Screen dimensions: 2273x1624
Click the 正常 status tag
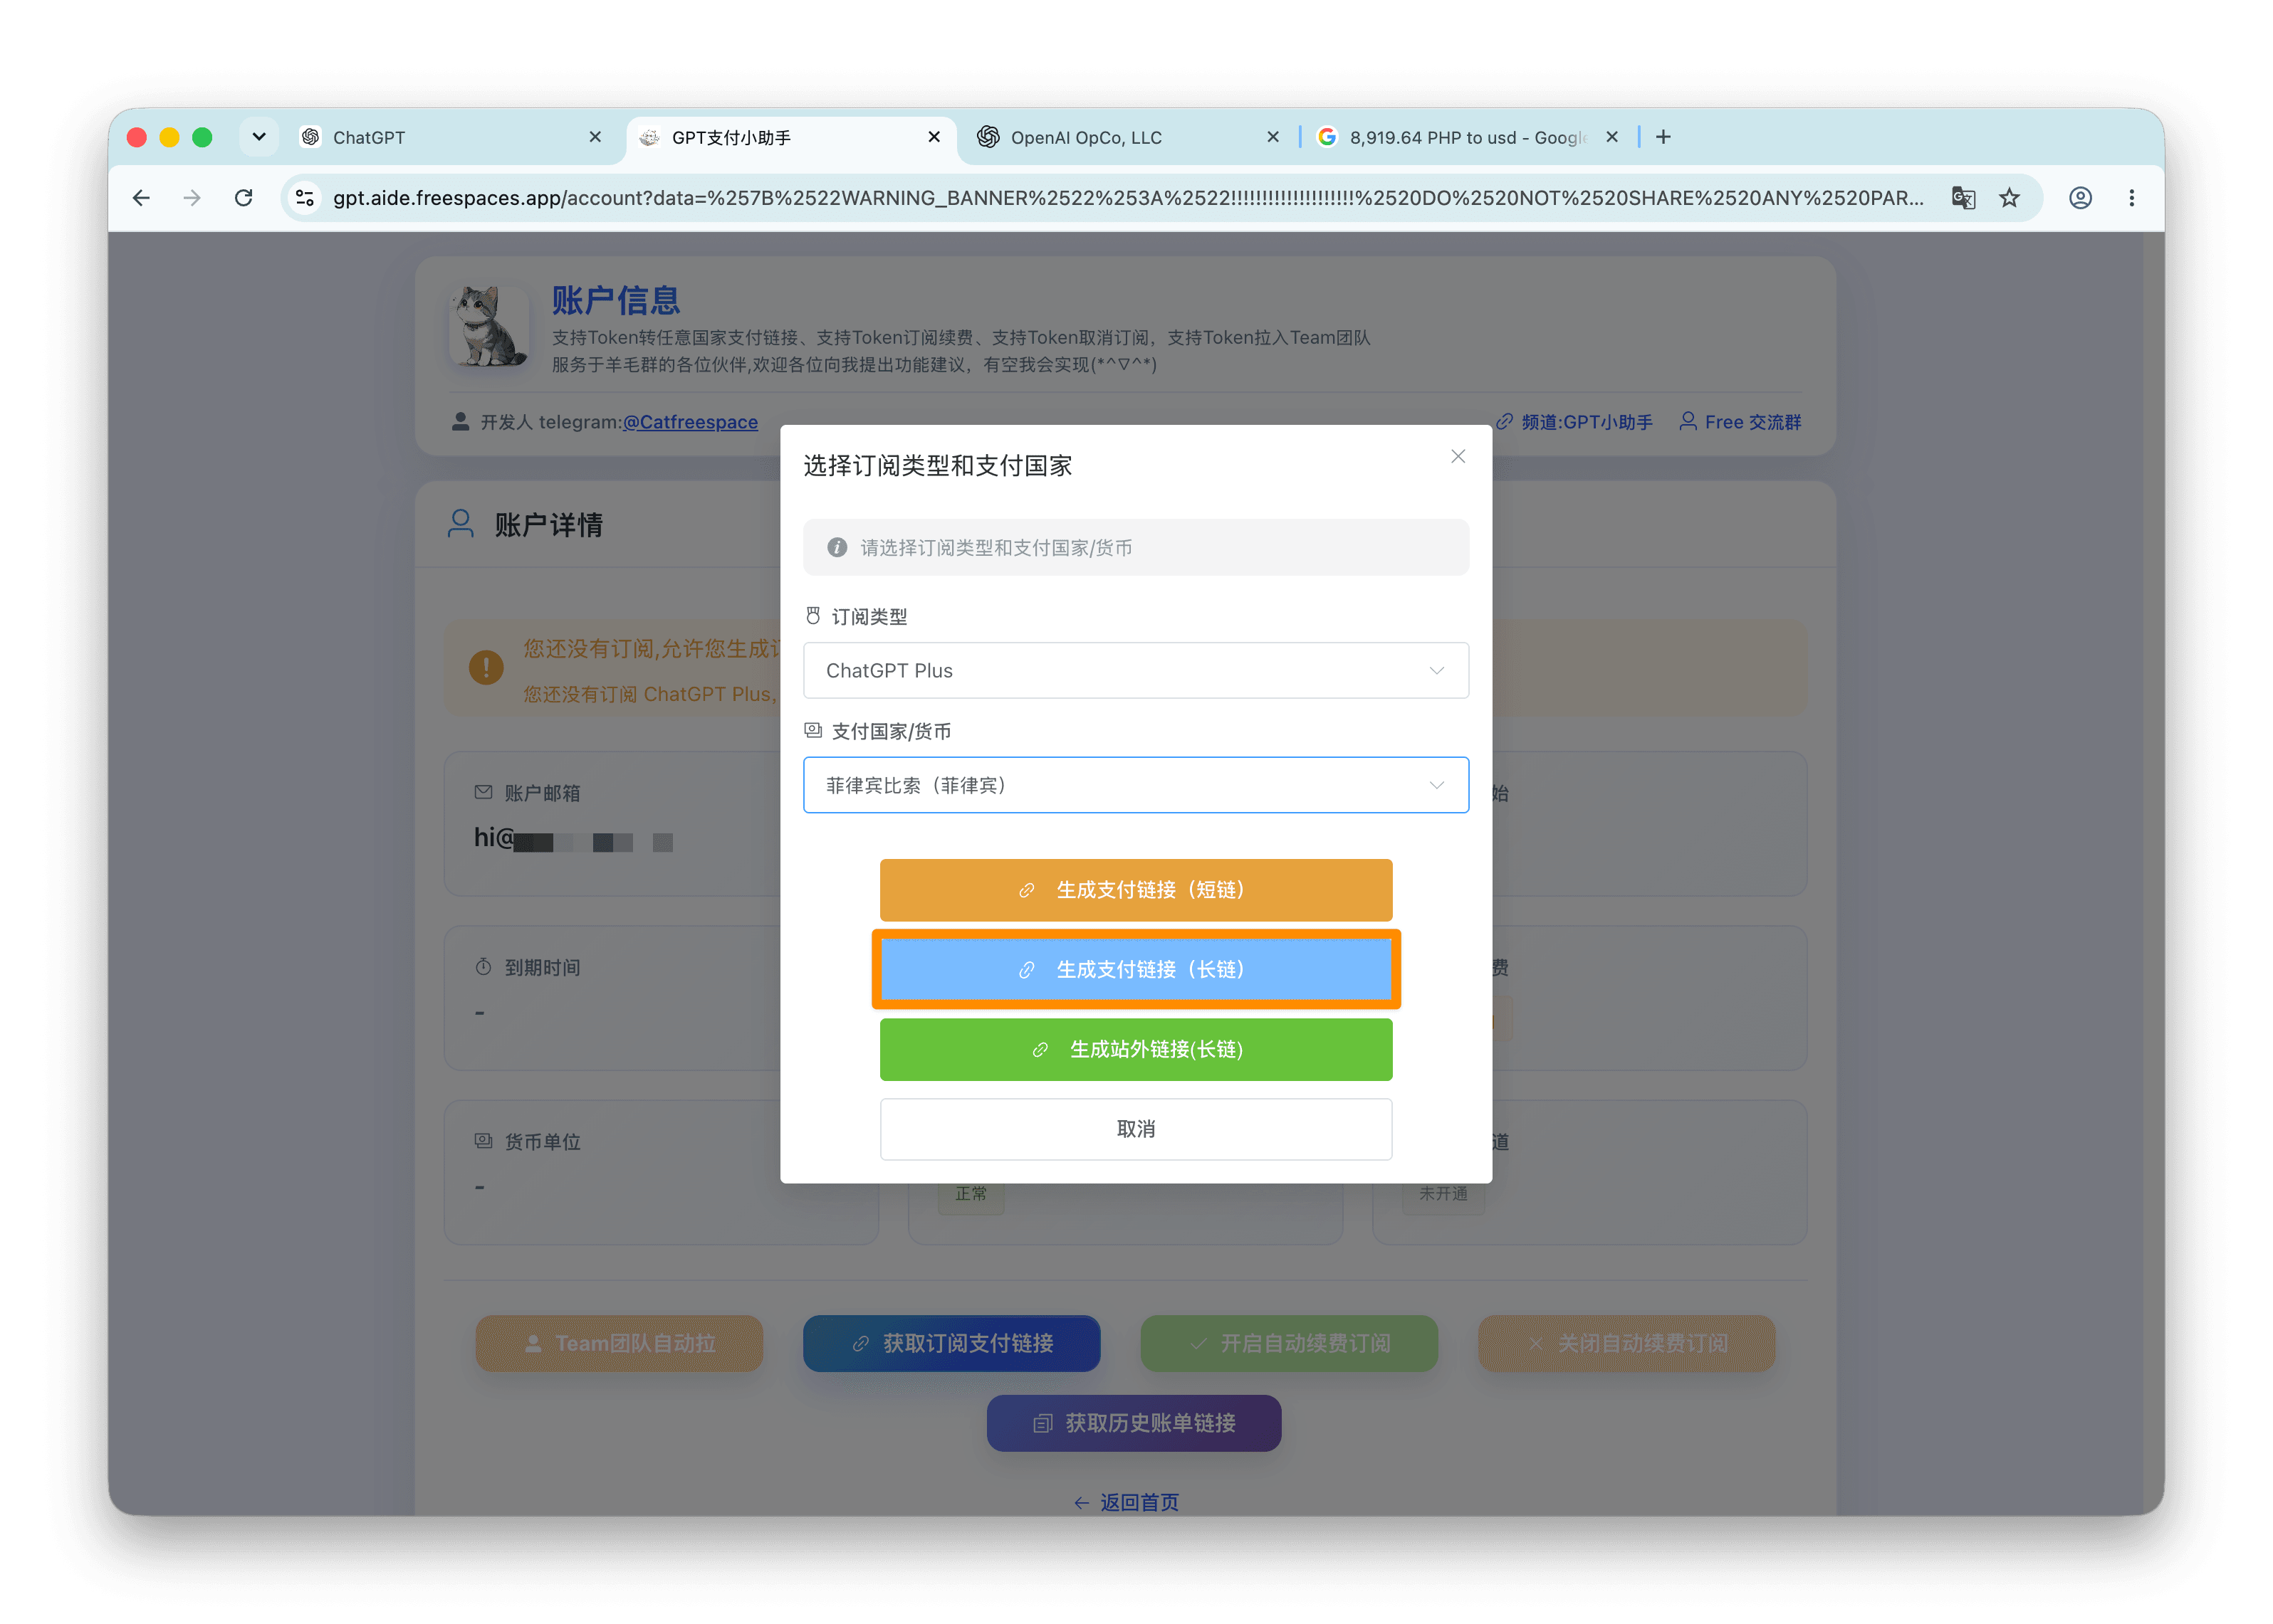[971, 1194]
